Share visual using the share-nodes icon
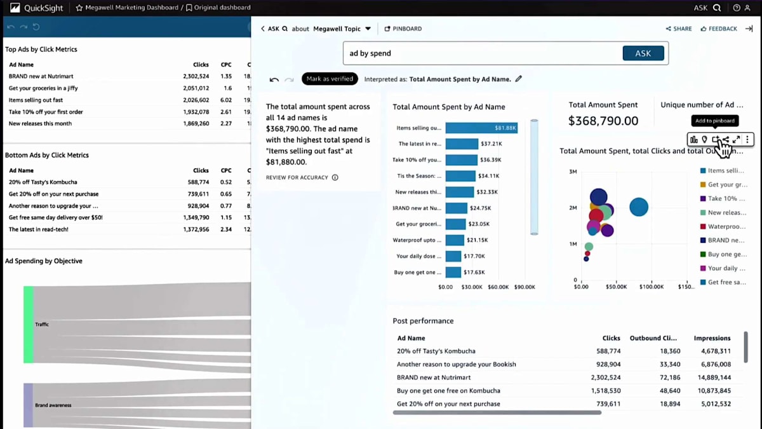The image size is (762, 429). click(x=726, y=139)
